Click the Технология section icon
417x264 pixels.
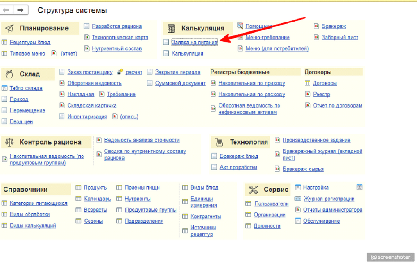[x=219, y=142]
